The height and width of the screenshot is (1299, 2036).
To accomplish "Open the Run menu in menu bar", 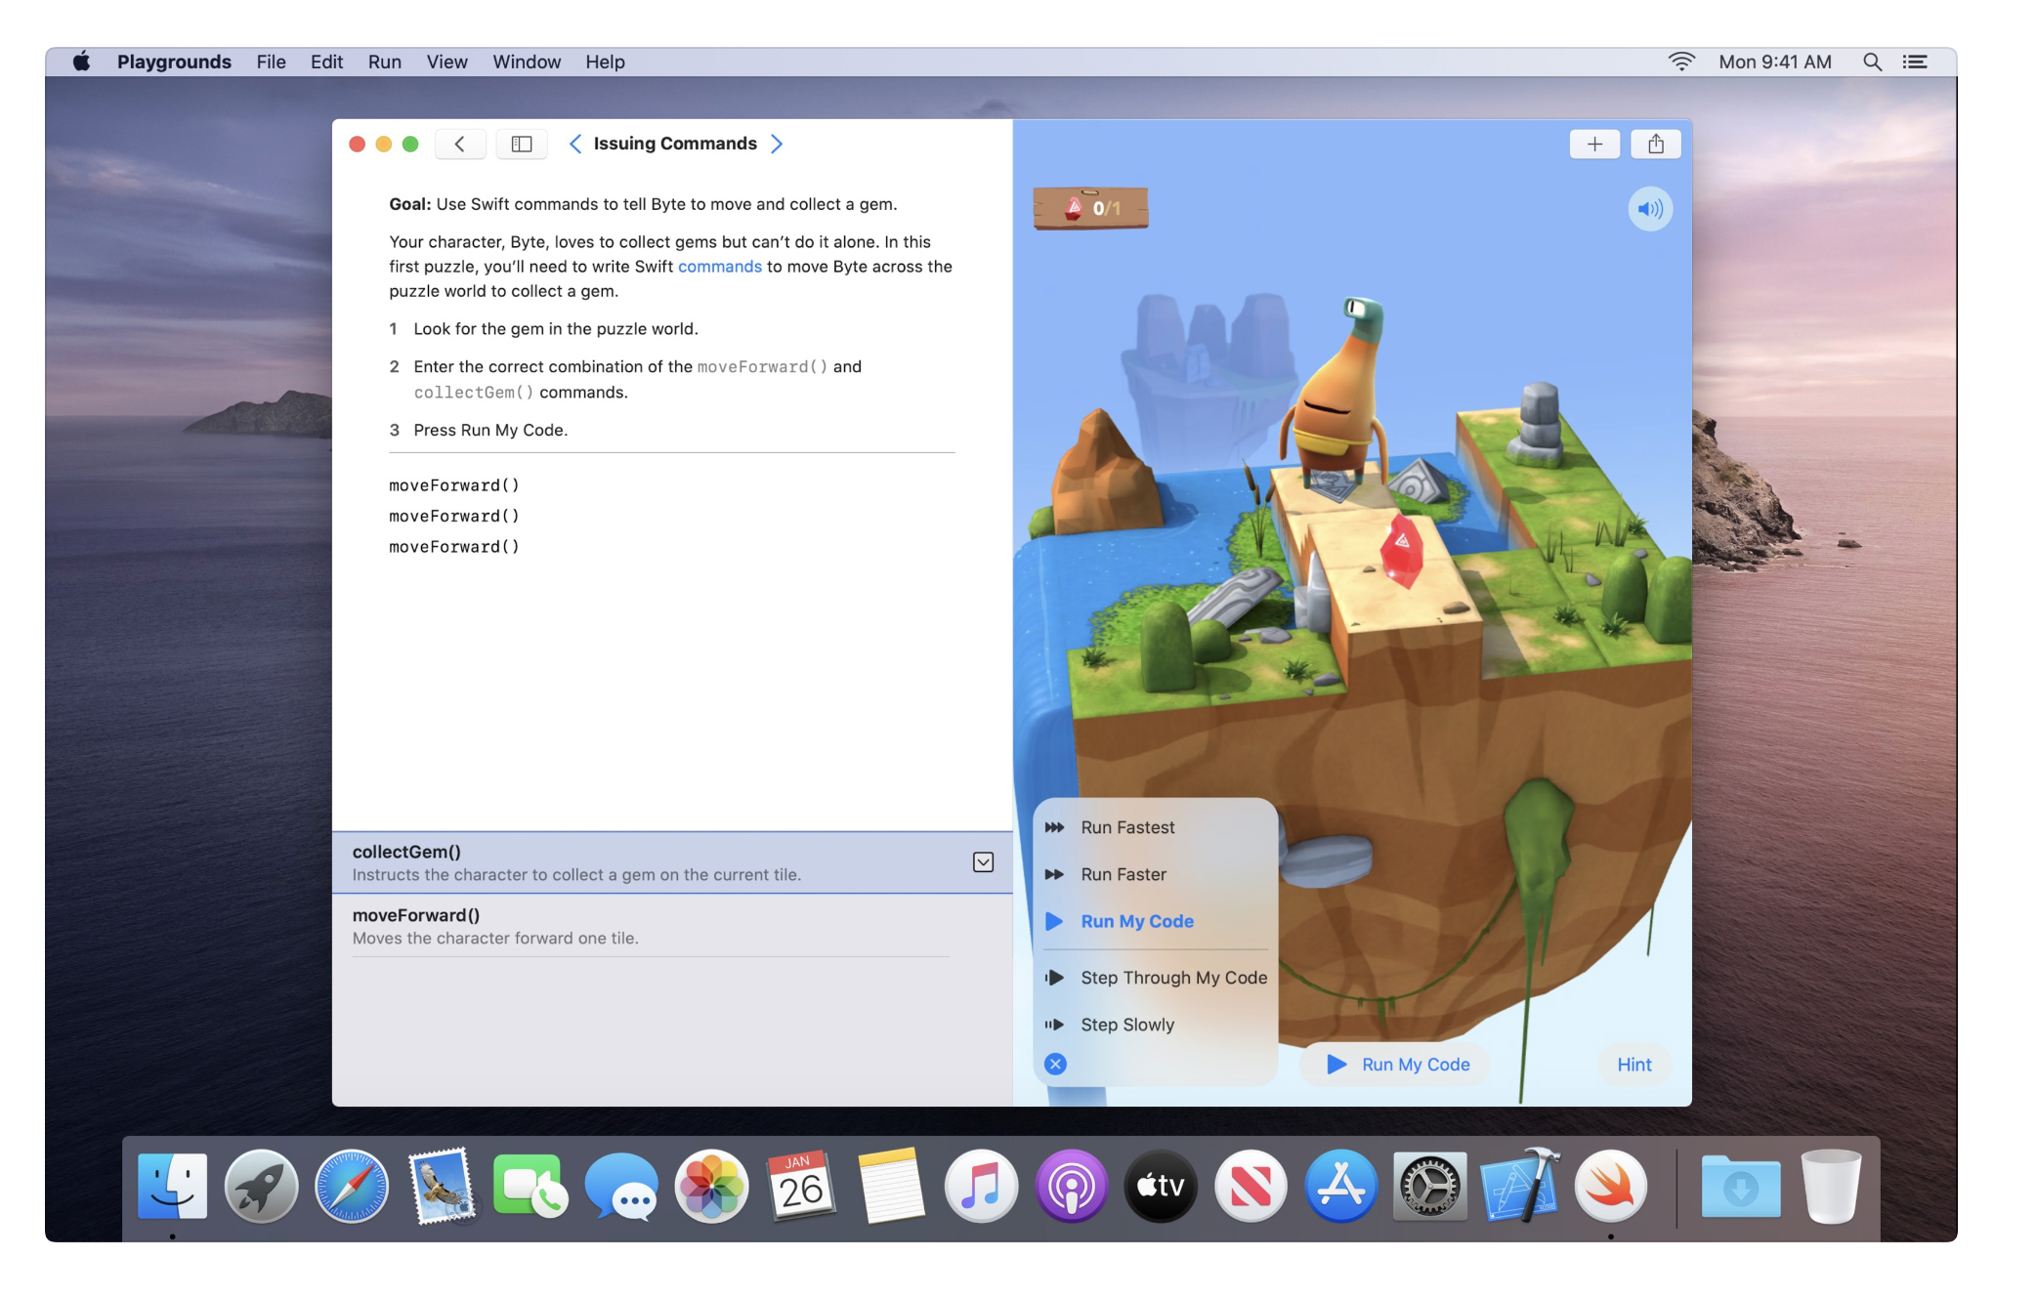I will pyautogui.click(x=384, y=62).
